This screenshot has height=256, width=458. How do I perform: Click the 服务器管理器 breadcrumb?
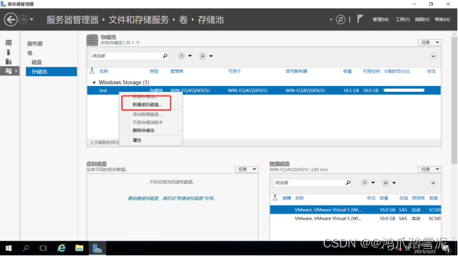click(72, 20)
